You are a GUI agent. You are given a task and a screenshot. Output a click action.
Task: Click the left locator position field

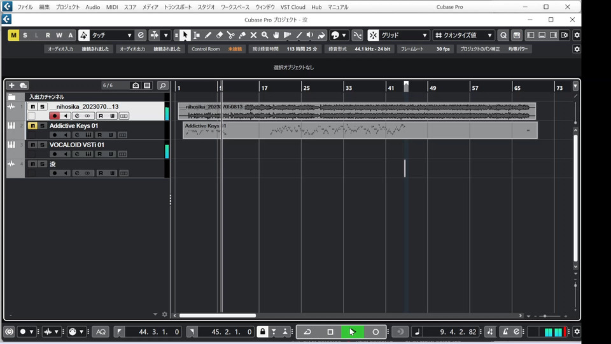(x=154, y=332)
